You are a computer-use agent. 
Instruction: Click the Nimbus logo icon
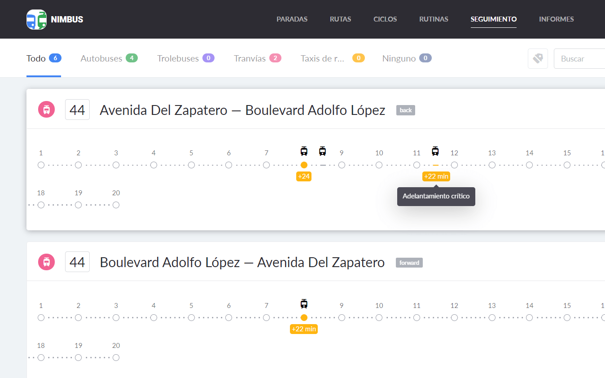[x=36, y=19]
